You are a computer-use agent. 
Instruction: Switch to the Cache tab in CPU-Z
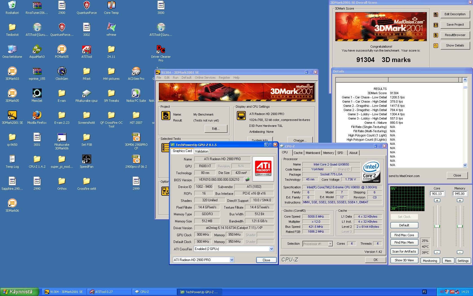click(x=298, y=153)
